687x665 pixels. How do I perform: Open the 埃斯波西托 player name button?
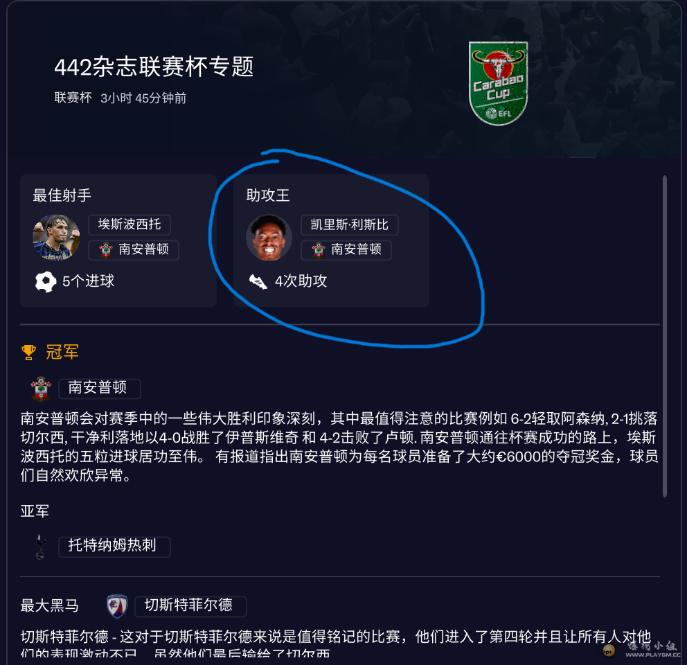(x=130, y=225)
